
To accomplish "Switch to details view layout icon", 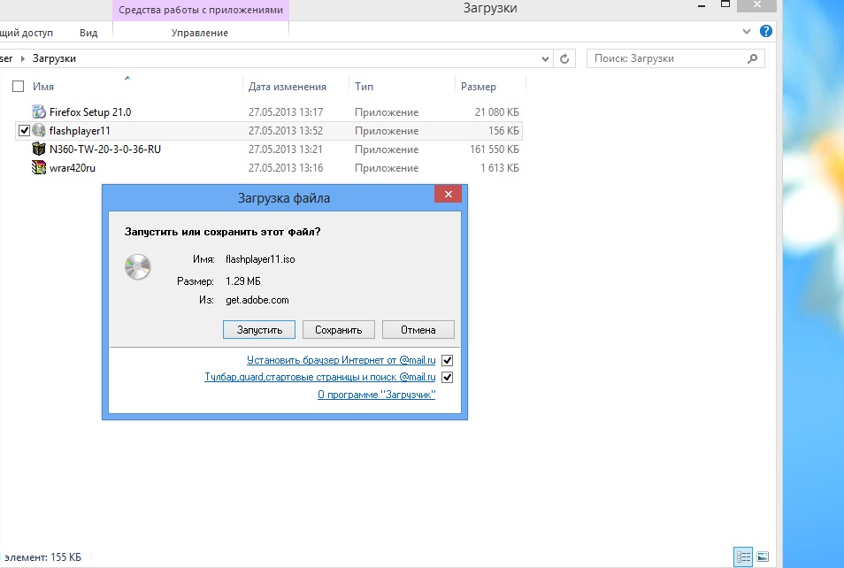I will point(743,556).
